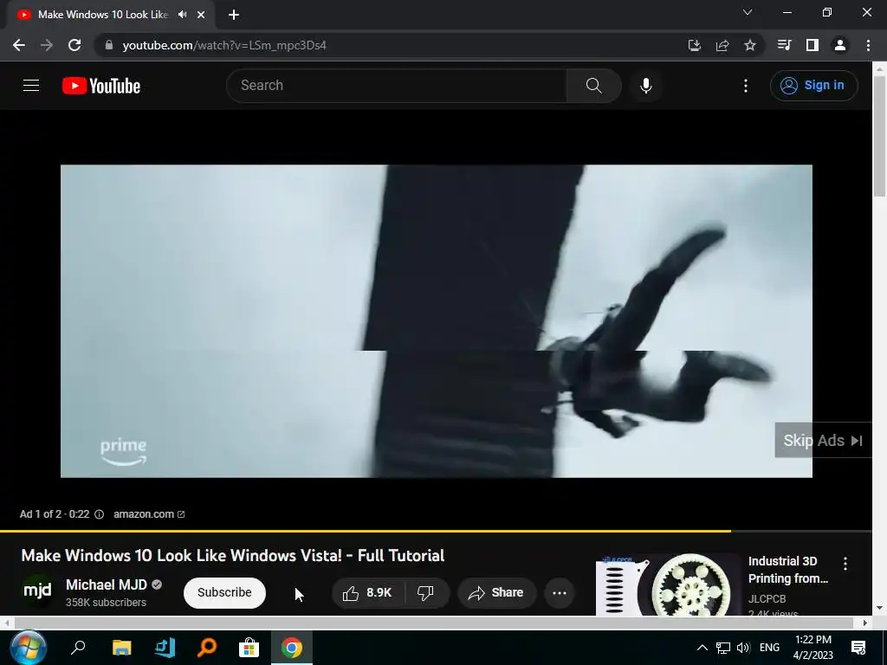Open Chrome media controls icon
Screen dimensions: 887x665
pos(784,45)
